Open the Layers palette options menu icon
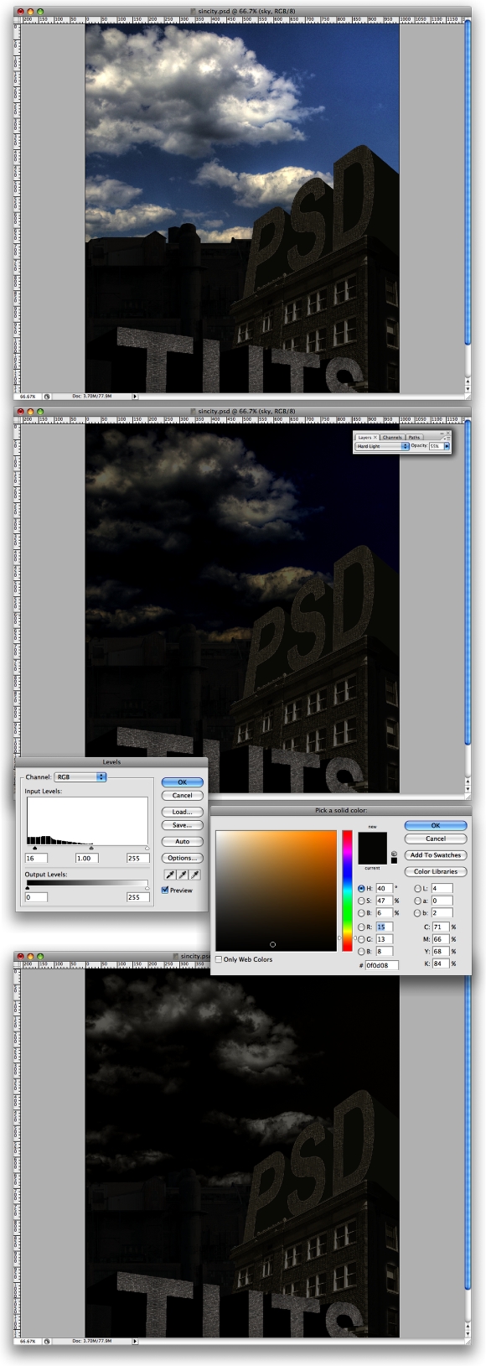 (x=447, y=439)
